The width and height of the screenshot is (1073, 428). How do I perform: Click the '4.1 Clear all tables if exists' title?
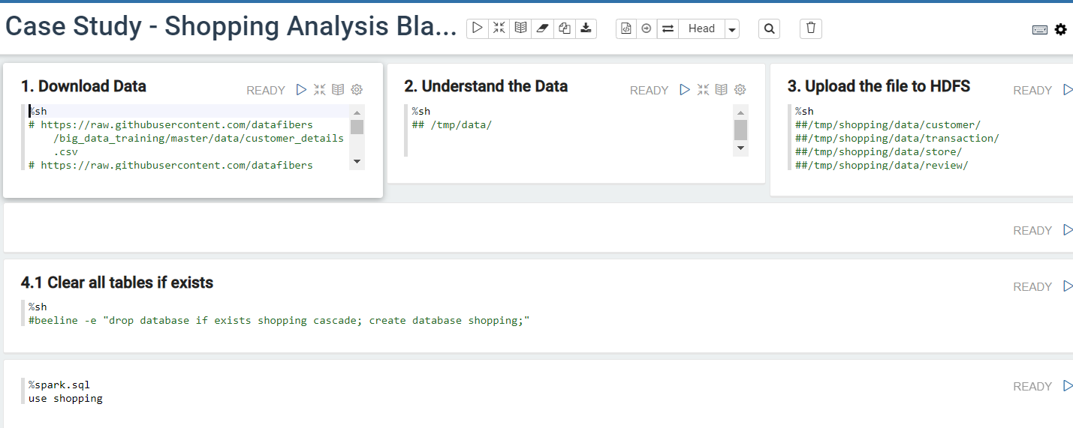[x=117, y=283]
